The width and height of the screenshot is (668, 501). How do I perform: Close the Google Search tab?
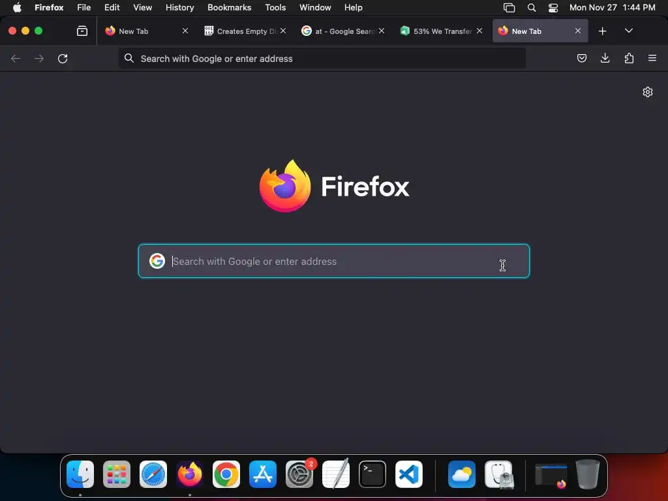point(382,31)
